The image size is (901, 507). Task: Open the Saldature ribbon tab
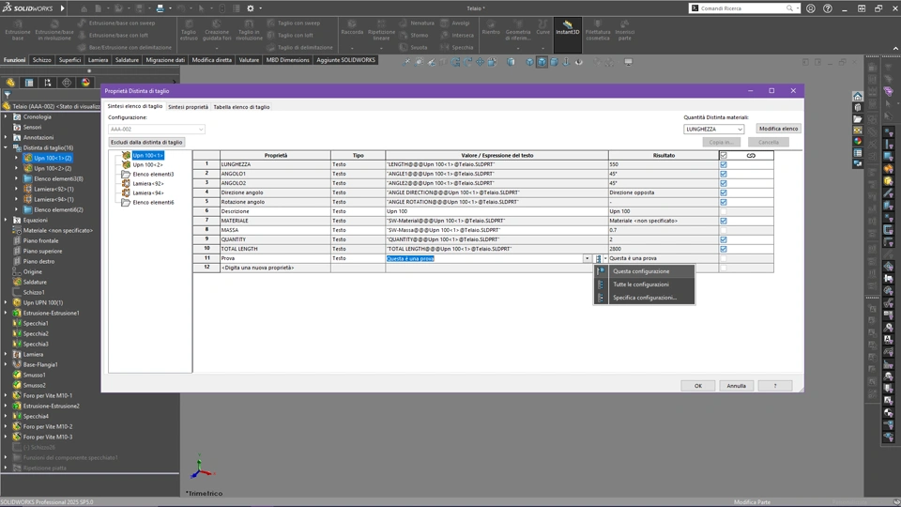pos(127,60)
